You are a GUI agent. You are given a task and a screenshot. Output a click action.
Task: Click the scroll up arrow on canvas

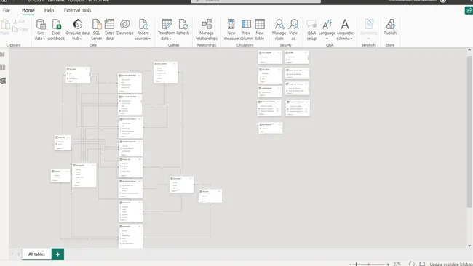[469, 50]
